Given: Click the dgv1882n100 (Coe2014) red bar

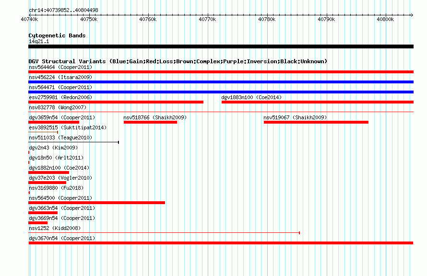Looking at the screenshot, I should tap(49, 172).
